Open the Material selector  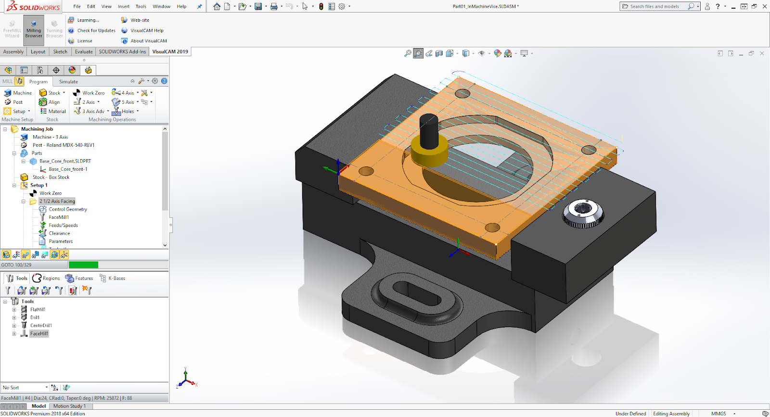[x=52, y=111]
